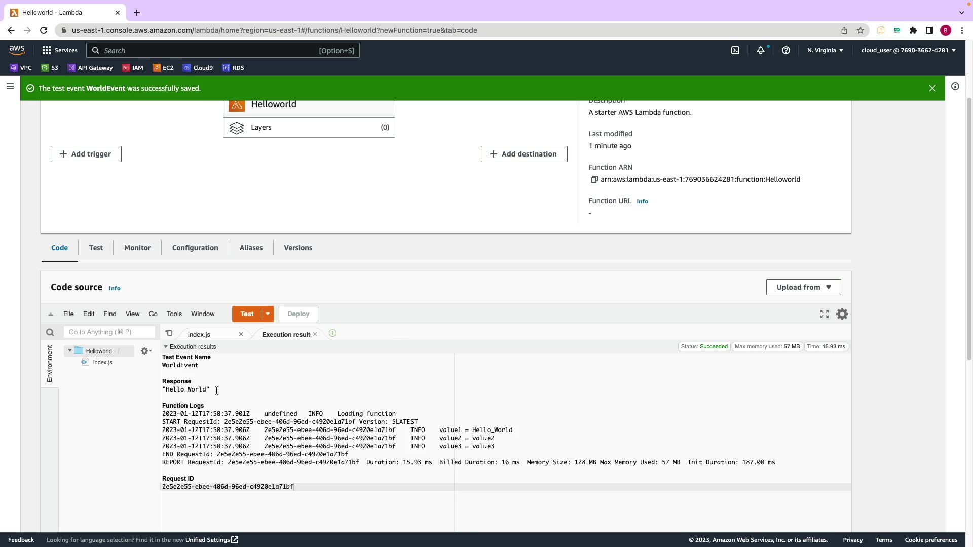Click the search icon in environment panel

(50, 332)
